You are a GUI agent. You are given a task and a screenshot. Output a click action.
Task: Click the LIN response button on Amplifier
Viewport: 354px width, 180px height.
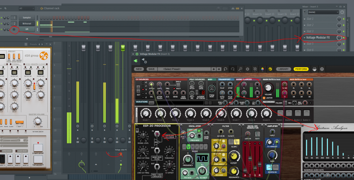(269, 167)
